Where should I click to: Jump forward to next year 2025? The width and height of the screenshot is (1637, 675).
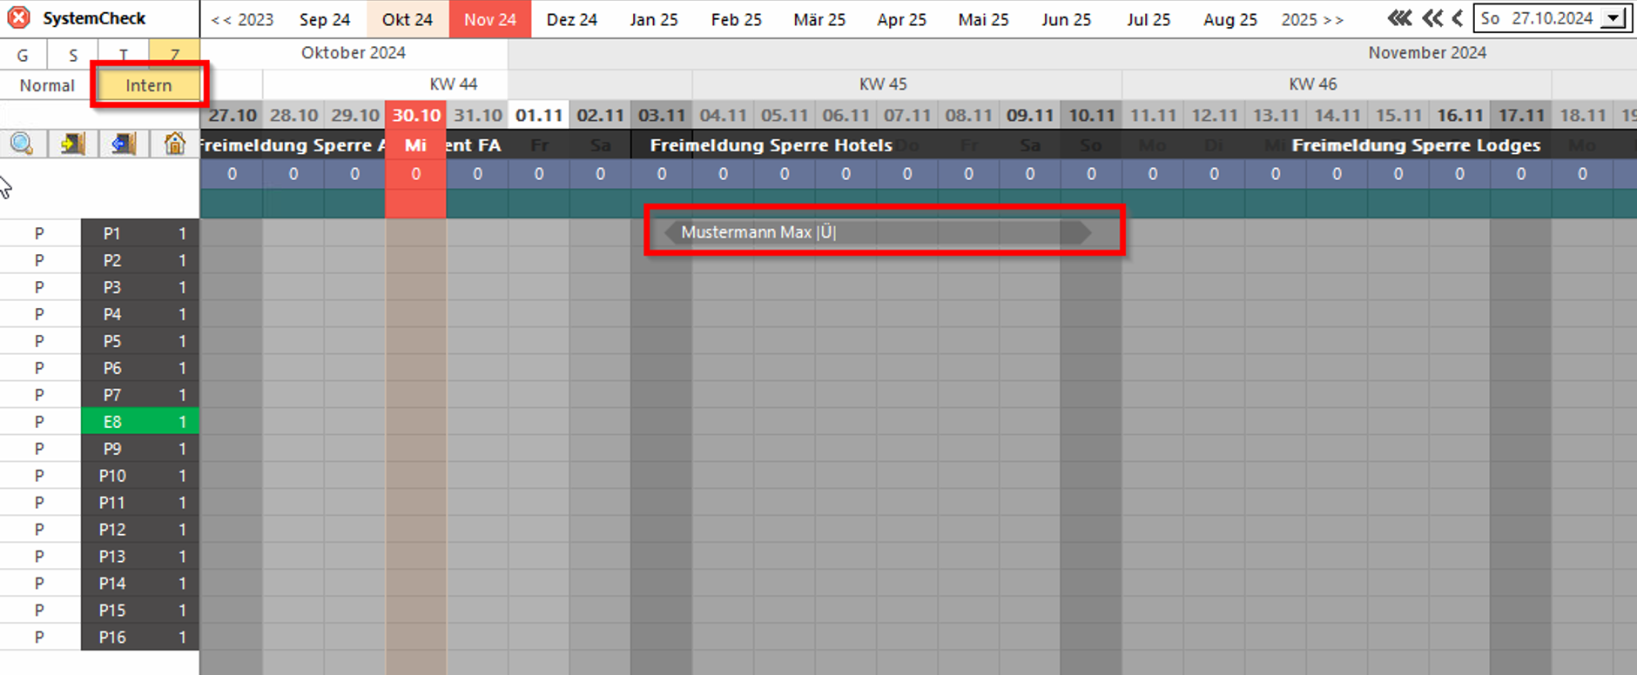click(1311, 19)
